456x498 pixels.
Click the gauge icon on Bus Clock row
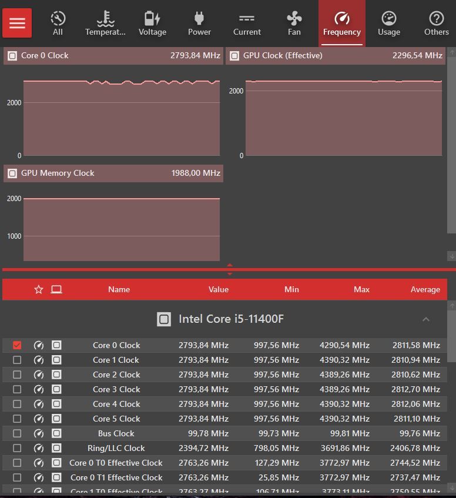pyautogui.click(x=39, y=433)
